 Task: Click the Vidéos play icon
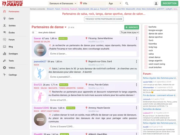[x=4, y=67]
